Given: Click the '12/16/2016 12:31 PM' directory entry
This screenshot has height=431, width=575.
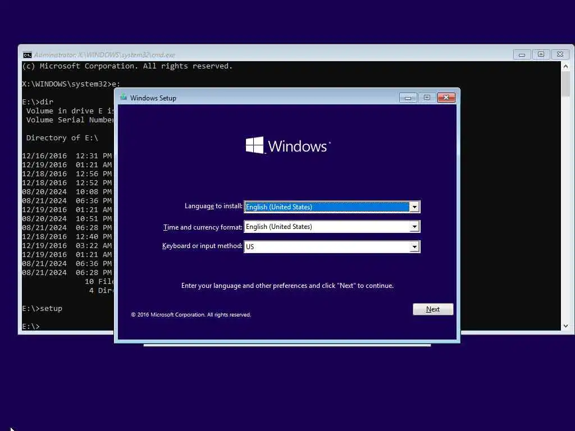Looking at the screenshot, I should tap(67, 156).
